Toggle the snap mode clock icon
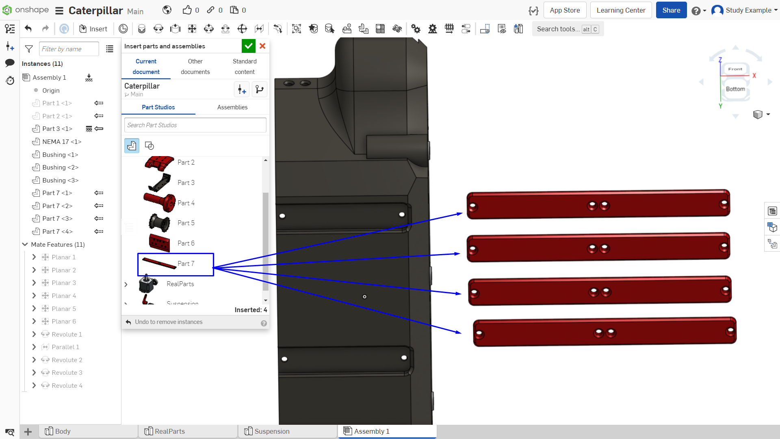The height and width of the screenshot is (439, 780). pyautogui.click(x=123, y=28)
